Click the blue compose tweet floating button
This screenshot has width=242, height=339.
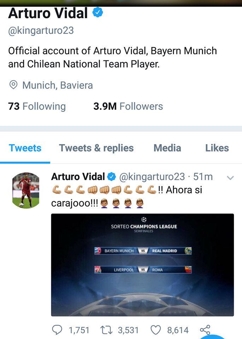212,337
